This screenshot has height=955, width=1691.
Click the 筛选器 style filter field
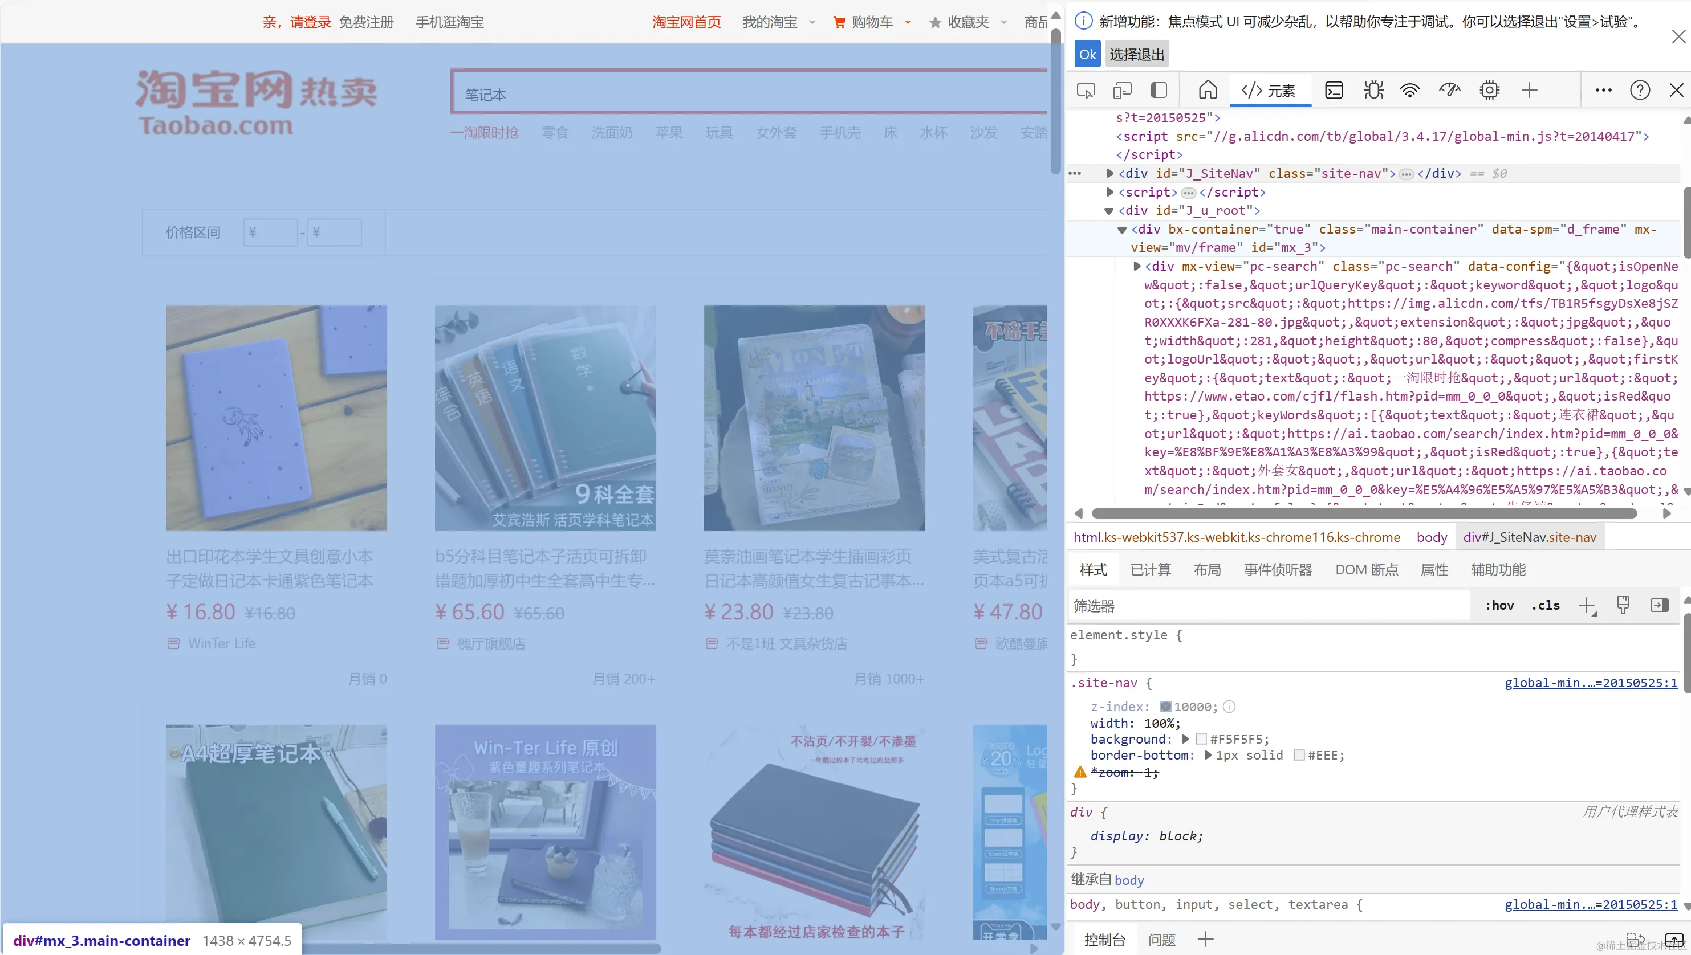[1267, 605]
